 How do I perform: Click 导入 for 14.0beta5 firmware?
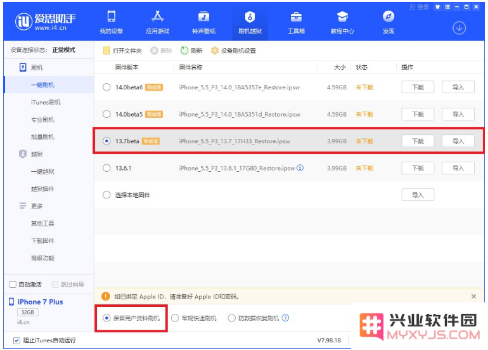coord(458,114)
